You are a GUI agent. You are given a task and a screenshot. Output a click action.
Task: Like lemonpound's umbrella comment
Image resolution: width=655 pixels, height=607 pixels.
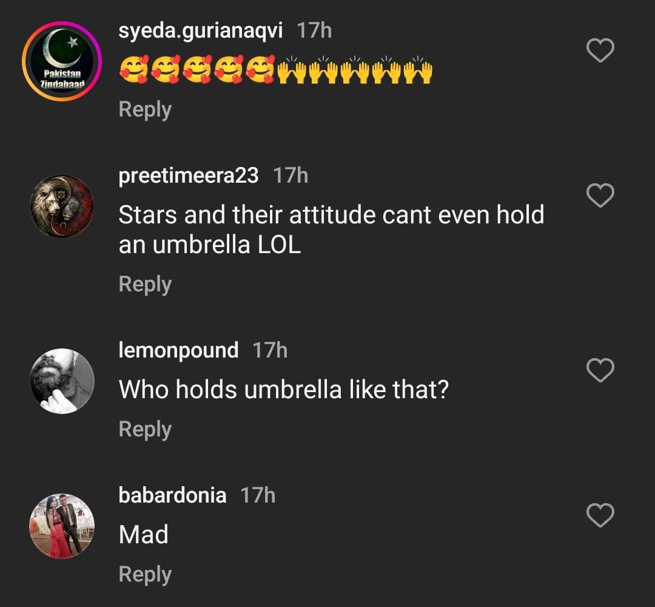600,370
